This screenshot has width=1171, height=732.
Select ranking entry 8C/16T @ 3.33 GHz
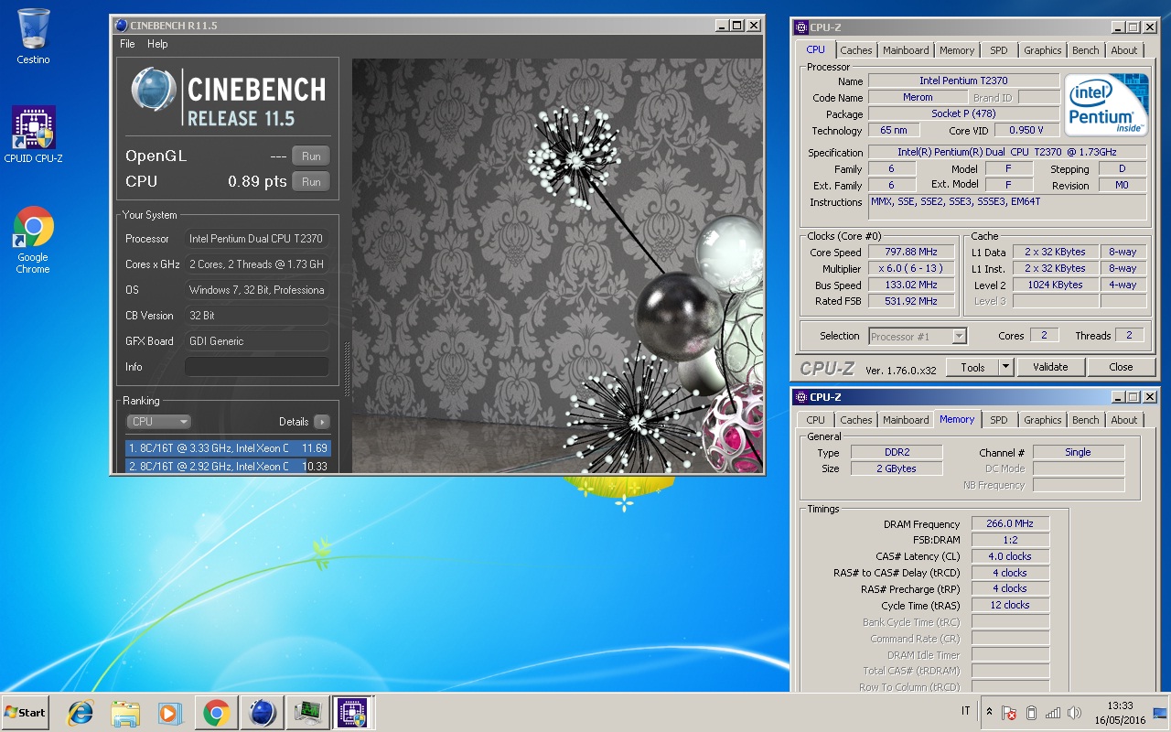coord(228,448)
